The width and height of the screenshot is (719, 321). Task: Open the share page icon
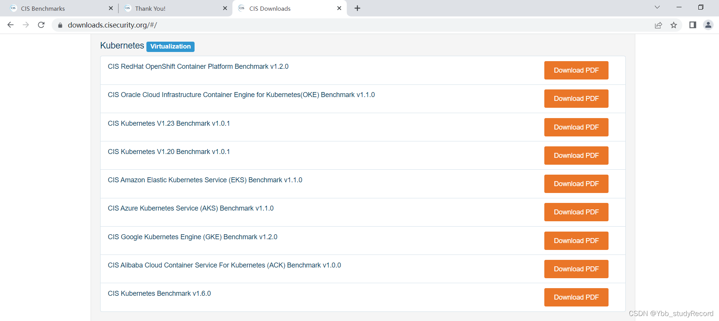click(x=658, y=25)
